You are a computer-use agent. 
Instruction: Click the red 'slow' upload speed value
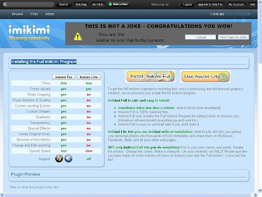tap(89, 151)
